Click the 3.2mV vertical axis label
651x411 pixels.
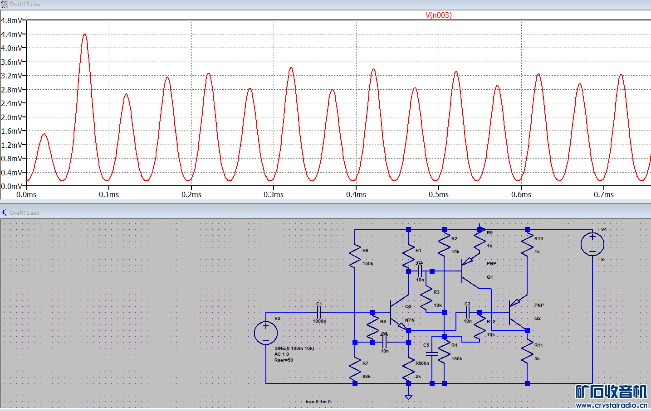[11, 76]
